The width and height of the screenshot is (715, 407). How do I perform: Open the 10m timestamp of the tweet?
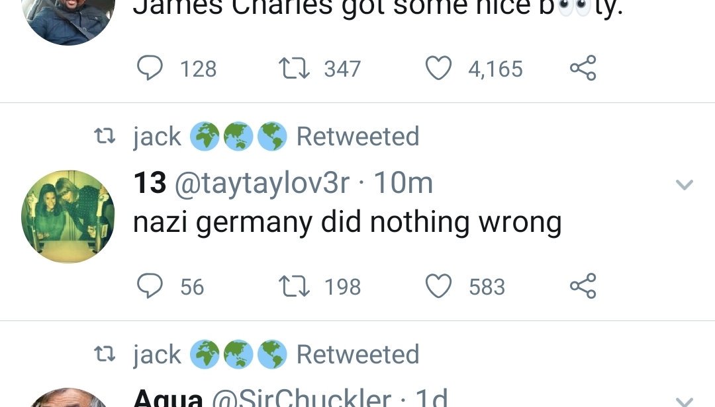[403, 183]
